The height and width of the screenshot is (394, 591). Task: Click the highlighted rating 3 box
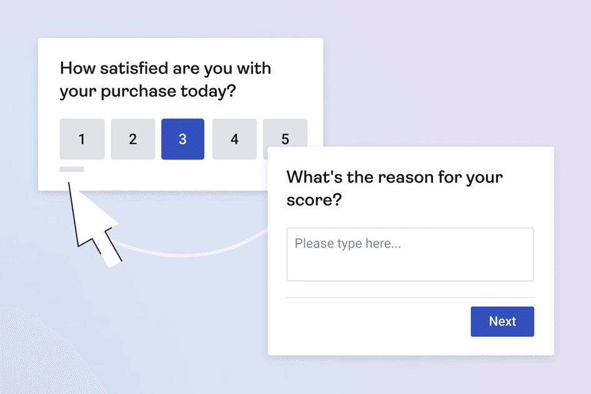tap(182, 139)
